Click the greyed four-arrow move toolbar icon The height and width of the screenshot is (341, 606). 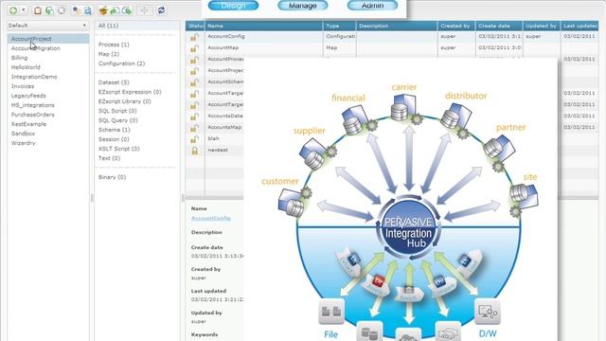click(x=144, y=10)
